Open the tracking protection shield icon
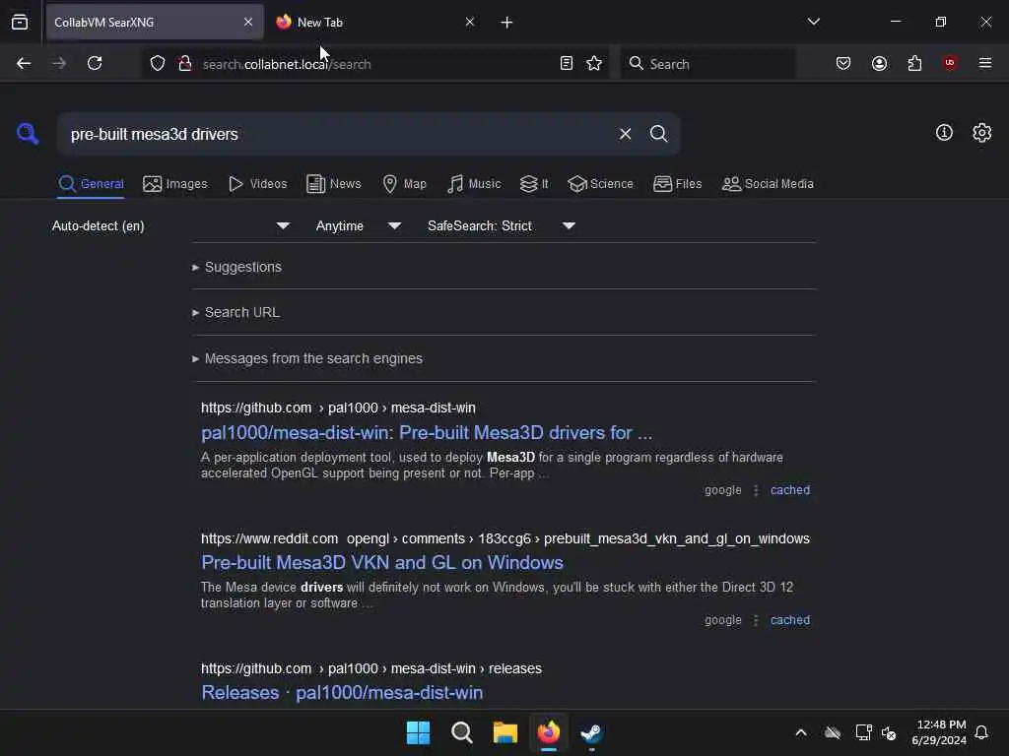Screen dimensions: 1009x756 tap(158, 64)
